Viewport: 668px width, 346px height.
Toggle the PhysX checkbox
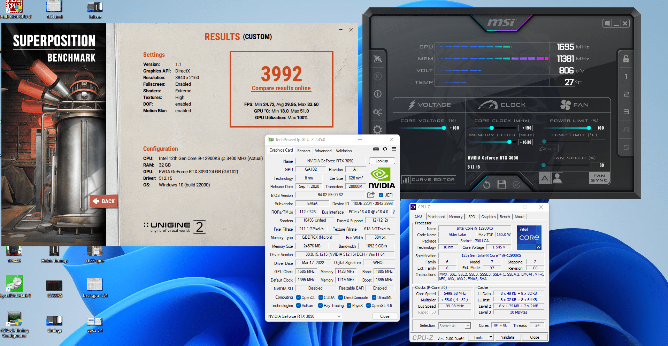tap(349, 306)
